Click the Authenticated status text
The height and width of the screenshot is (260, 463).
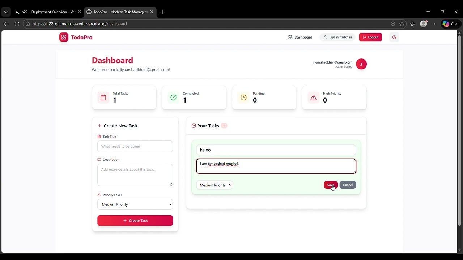tap(344, 67)
